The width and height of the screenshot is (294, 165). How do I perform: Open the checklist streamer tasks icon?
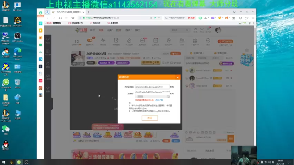coord(155,40)
